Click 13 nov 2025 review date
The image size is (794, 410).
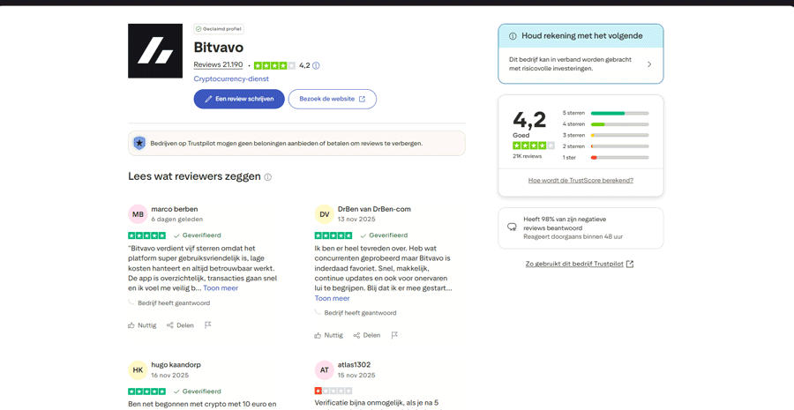click(x=356, y=220)
